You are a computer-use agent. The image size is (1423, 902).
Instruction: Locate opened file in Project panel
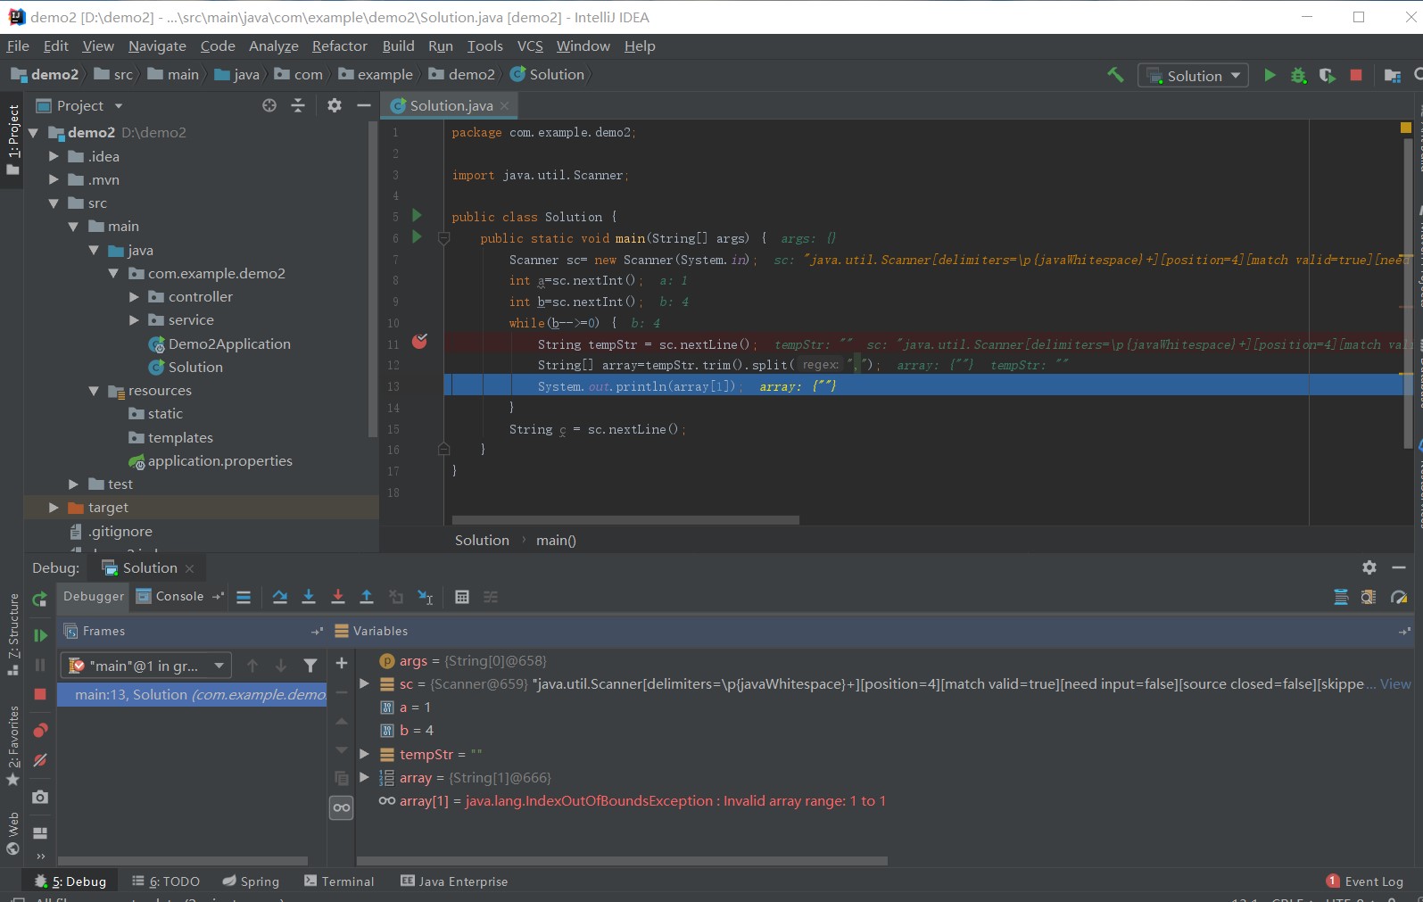(269, 105)
